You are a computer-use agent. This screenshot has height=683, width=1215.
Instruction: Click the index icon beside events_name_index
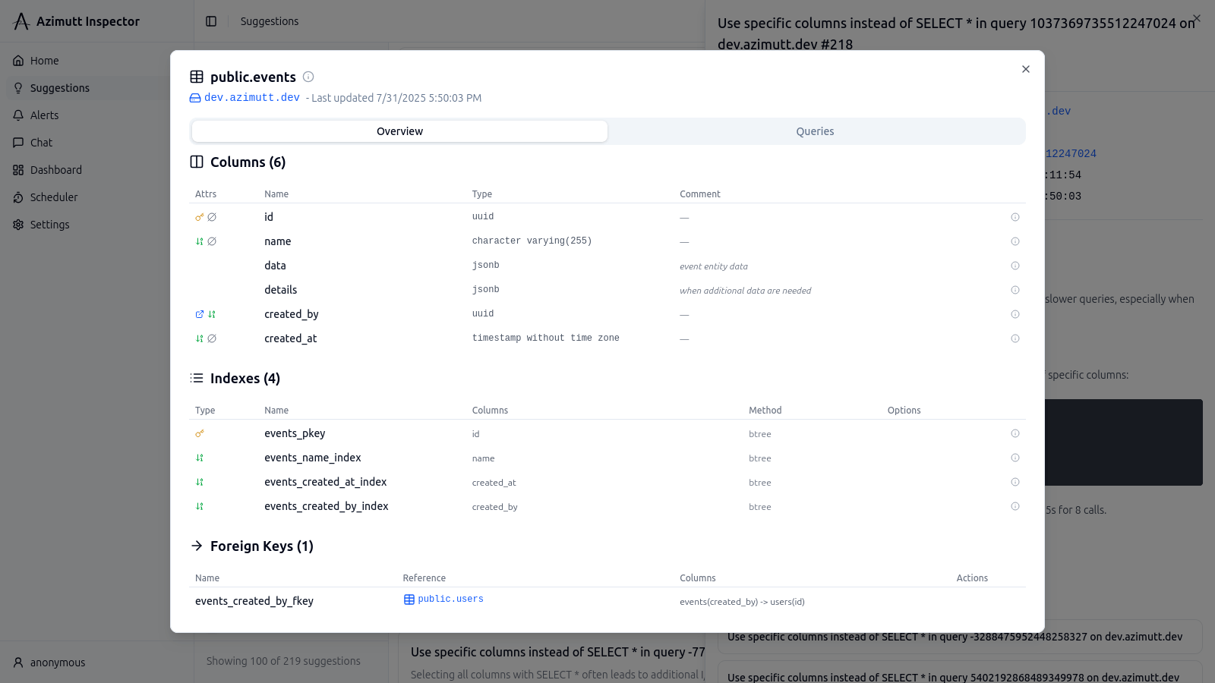[200, 458]
